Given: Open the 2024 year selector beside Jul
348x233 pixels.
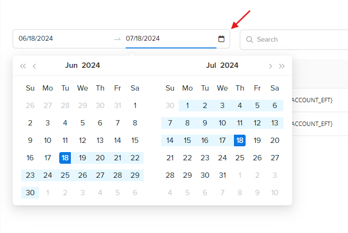Looking at the screenshot, I should (229, 65).
